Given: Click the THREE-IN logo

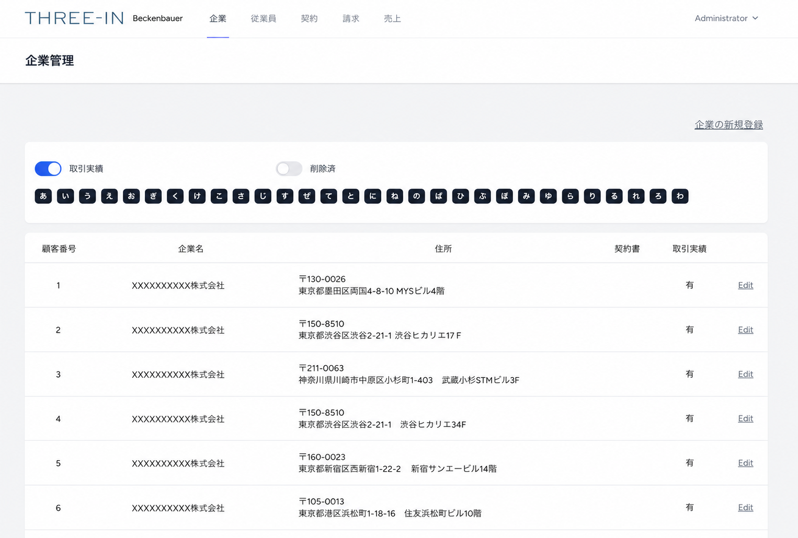Looking at the screenshot, I should coord(74,18).
